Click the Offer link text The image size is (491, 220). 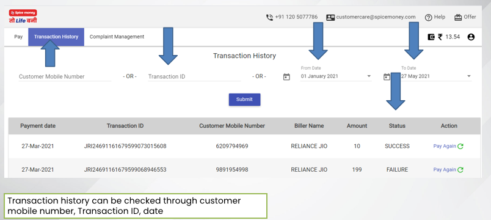coord(470,17)
